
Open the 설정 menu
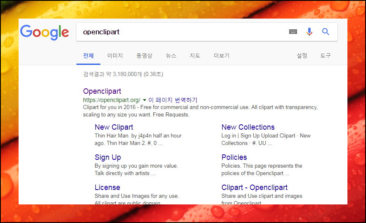coord(302,55)
